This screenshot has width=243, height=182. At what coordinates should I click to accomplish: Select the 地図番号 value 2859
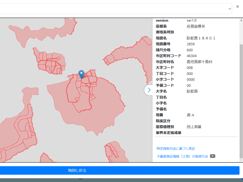click(191, 44)
